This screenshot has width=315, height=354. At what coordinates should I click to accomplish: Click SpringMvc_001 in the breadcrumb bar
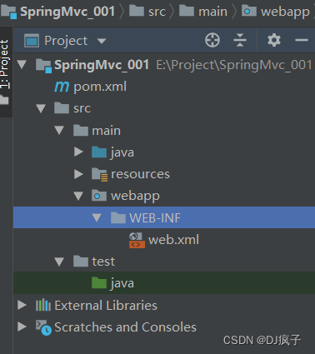(67, 12)
